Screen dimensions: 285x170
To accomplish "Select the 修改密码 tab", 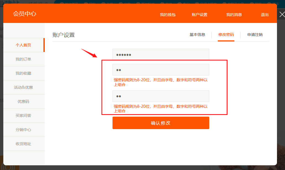I will [226, 35].
